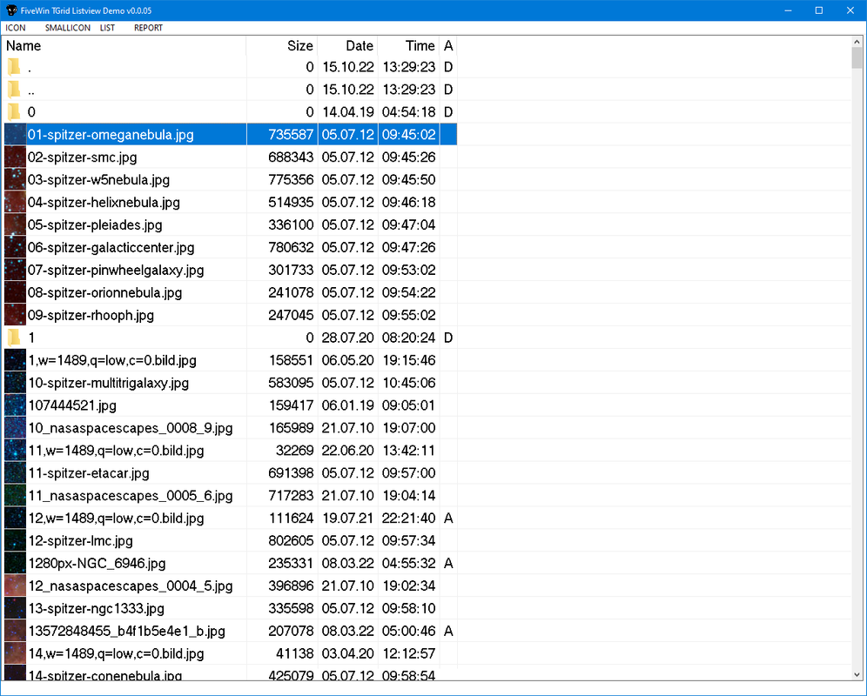Viewport: 867px width, 696px height.
Task: Click the thumbnail of 13-spitzer-ngc1333.jpg
Action: pyautogui.click(x=15, y=609)
